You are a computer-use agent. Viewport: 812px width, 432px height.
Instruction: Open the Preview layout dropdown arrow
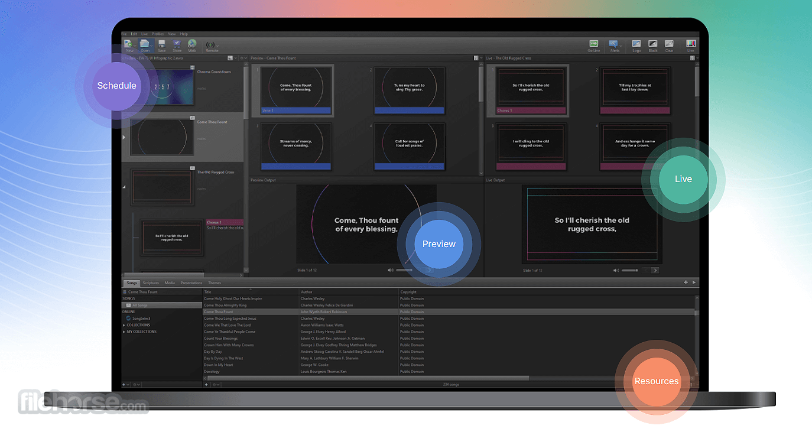pos(481,58)
